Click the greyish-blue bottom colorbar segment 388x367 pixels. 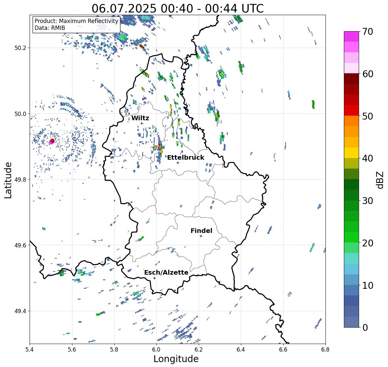(351, 322)
